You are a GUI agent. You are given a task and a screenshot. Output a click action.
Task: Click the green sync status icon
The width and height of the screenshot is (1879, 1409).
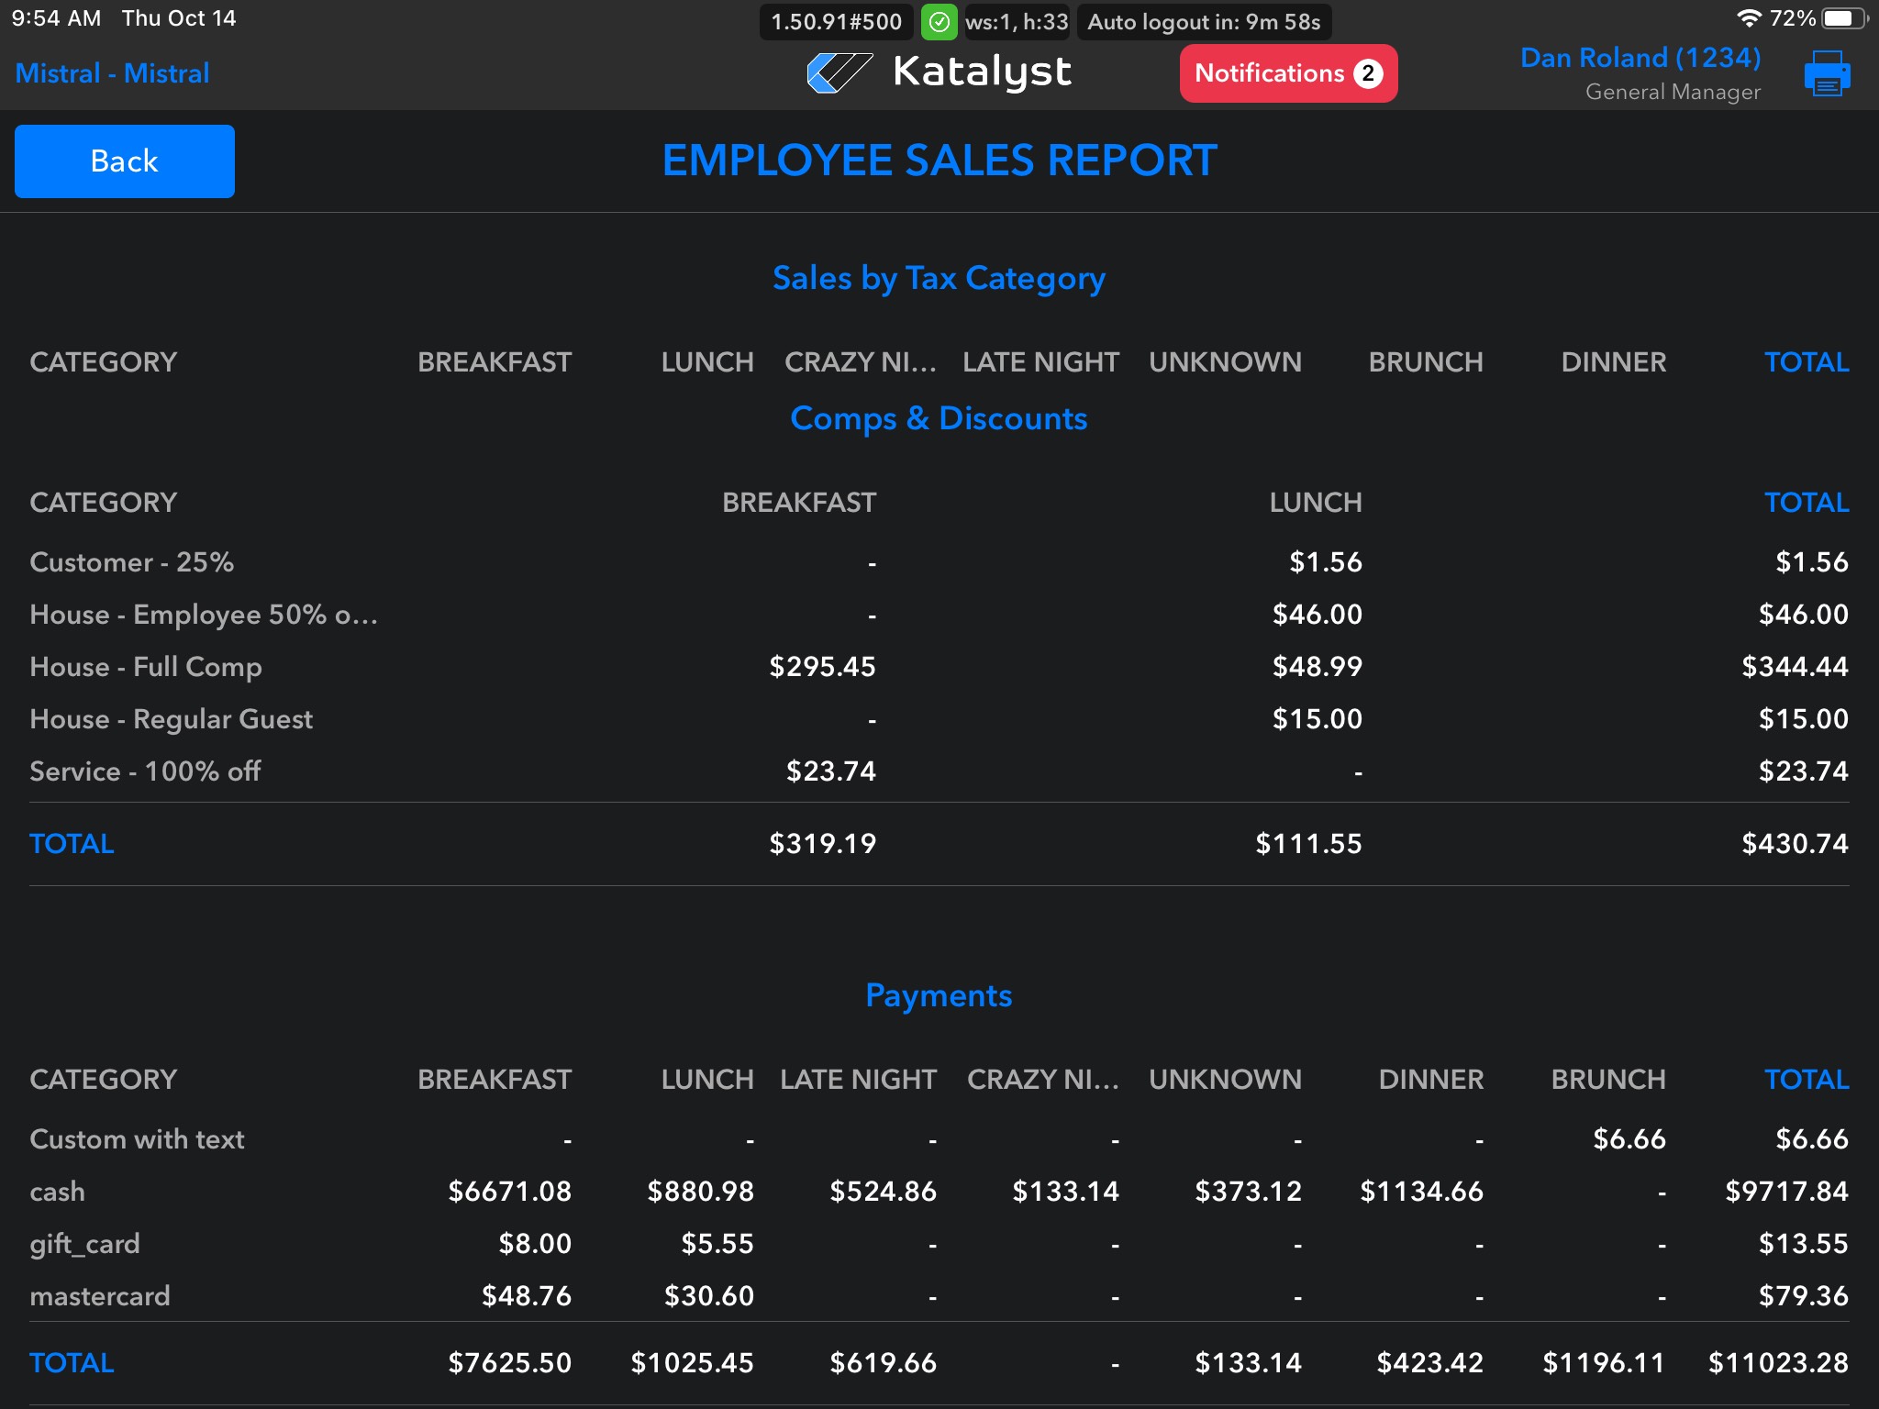coord(939,22)
